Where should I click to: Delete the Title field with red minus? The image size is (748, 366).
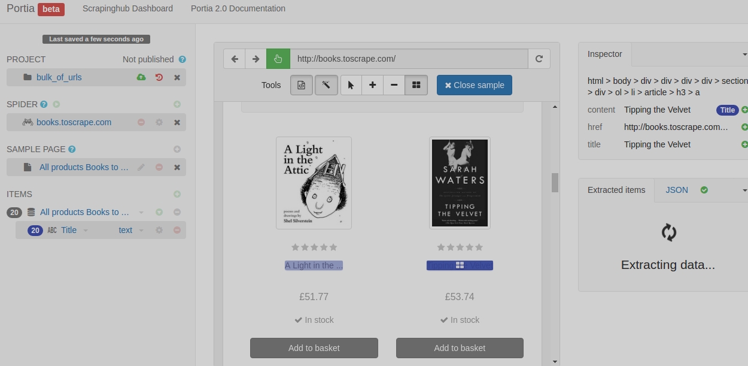coord(177,230)
